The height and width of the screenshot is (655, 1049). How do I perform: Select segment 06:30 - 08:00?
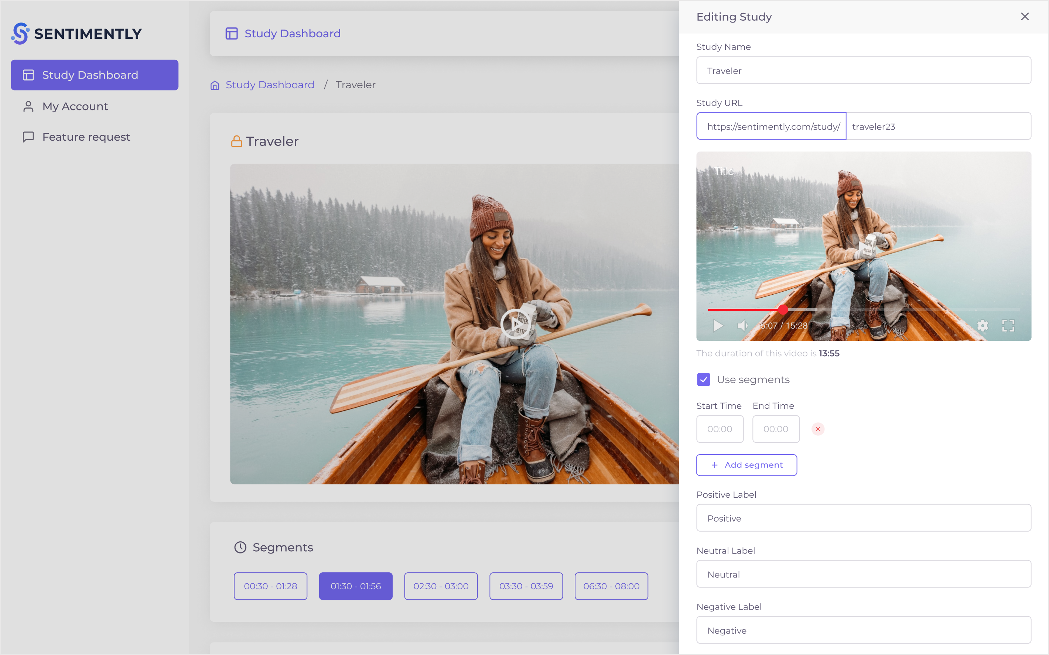click(611, 586)
